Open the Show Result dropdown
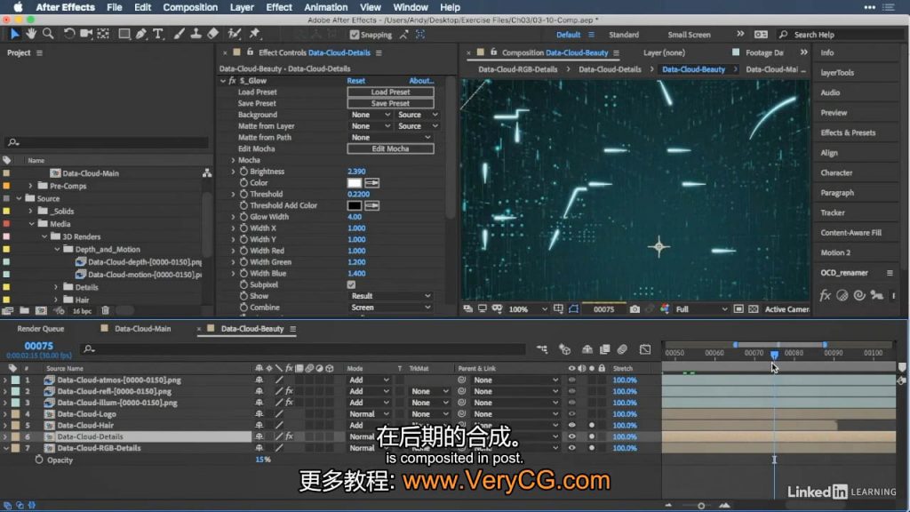Screen dimensions: 910x512 coord(391,296)
